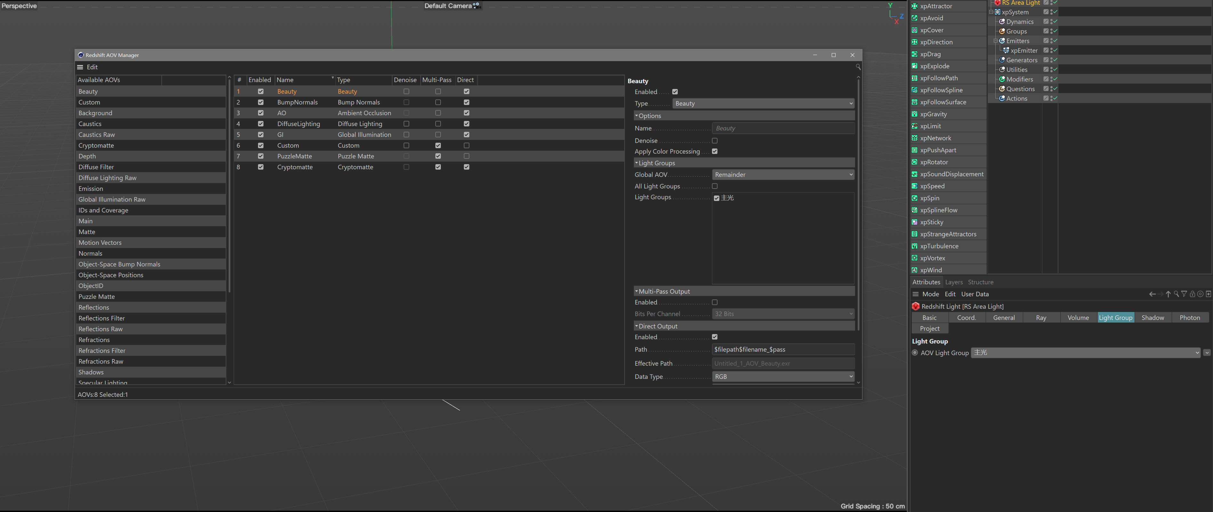
Task: Click the xpGravity modifier icon
Action: [x=914, y=114]
